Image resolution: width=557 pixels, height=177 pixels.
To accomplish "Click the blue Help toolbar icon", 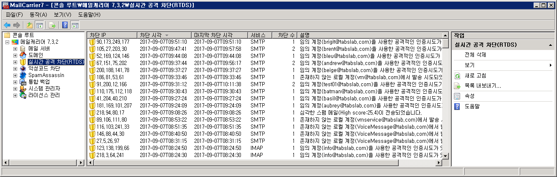I will [65, 25].
